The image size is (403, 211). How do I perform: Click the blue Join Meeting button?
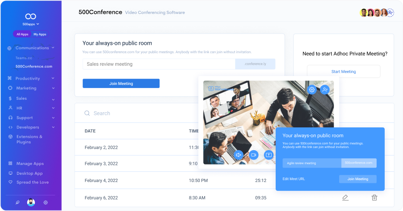point(121,84)
